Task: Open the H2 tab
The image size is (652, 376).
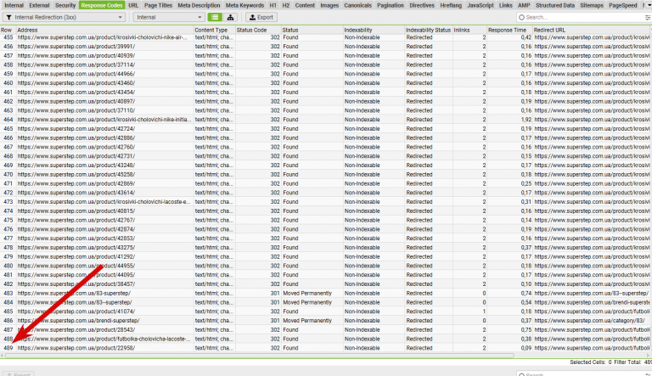Action: pos(285,5)
